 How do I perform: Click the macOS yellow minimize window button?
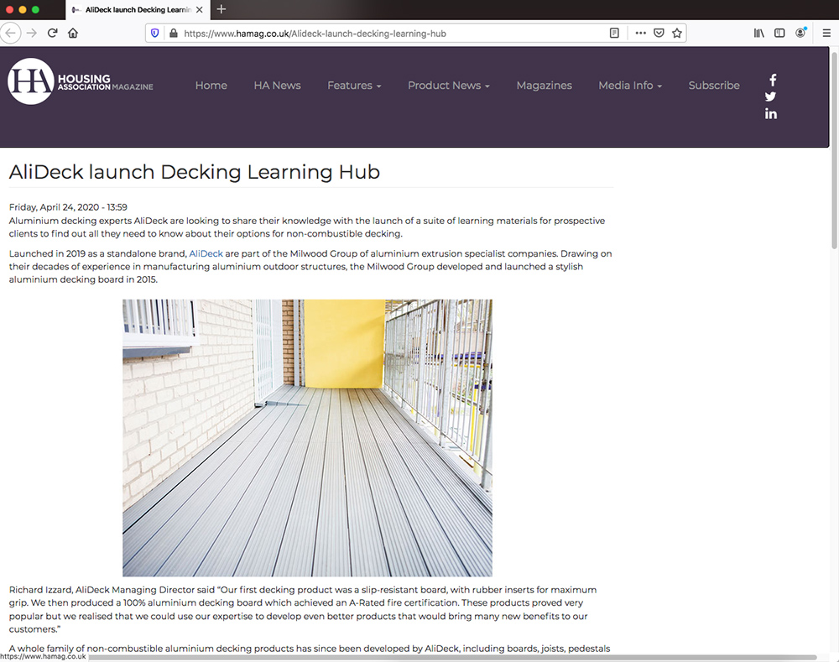(23, 9)
